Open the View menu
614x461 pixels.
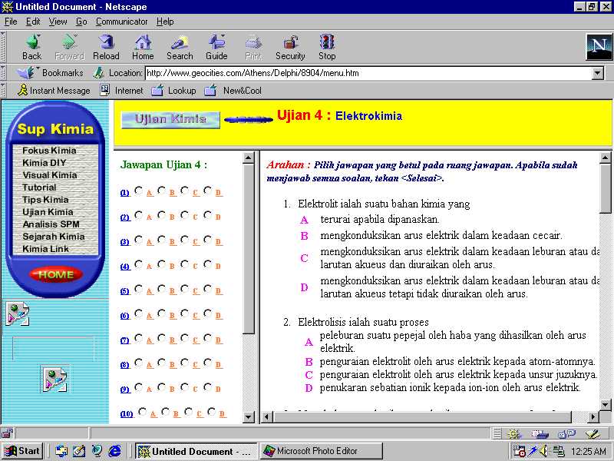click(x=58, y=22)
